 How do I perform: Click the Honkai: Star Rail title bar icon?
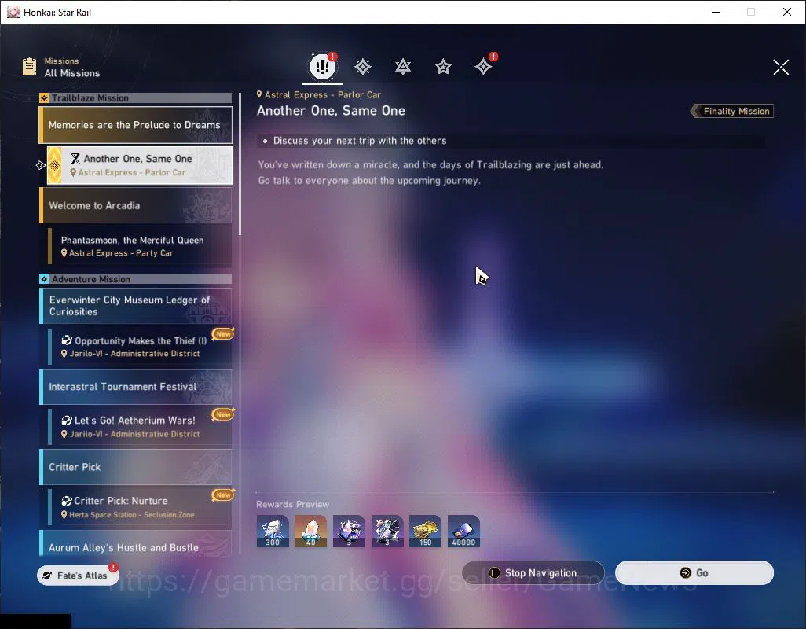(13, 12)
